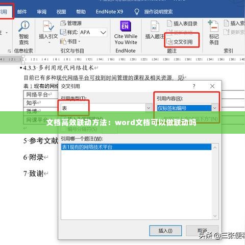This screenshot has height=245, width=245.
Task: Click heading 5 参考文献
Action: (41, 141)
